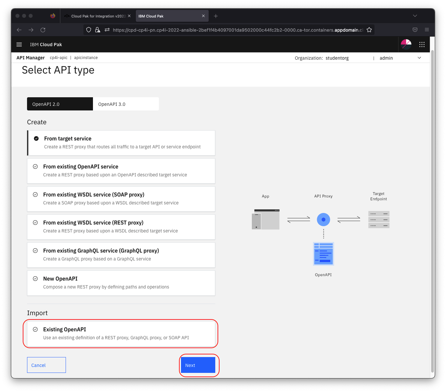The image size is (446, 392).
Task: Expand the list all tabs chevron
Action: click(x=415, y=16)
